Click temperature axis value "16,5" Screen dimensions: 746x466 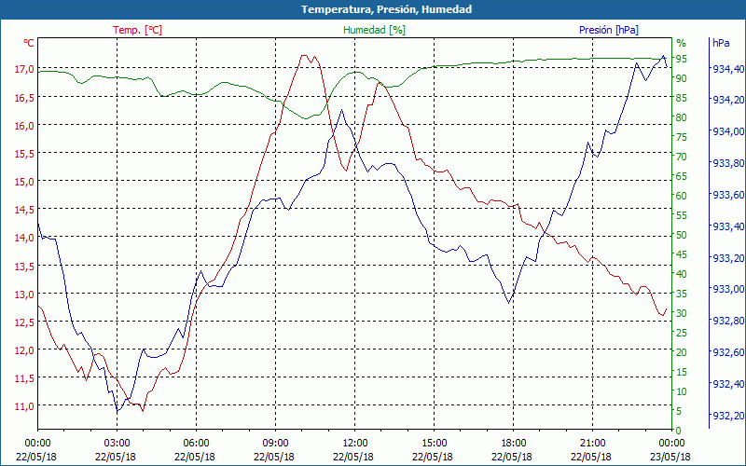(24, 98)
